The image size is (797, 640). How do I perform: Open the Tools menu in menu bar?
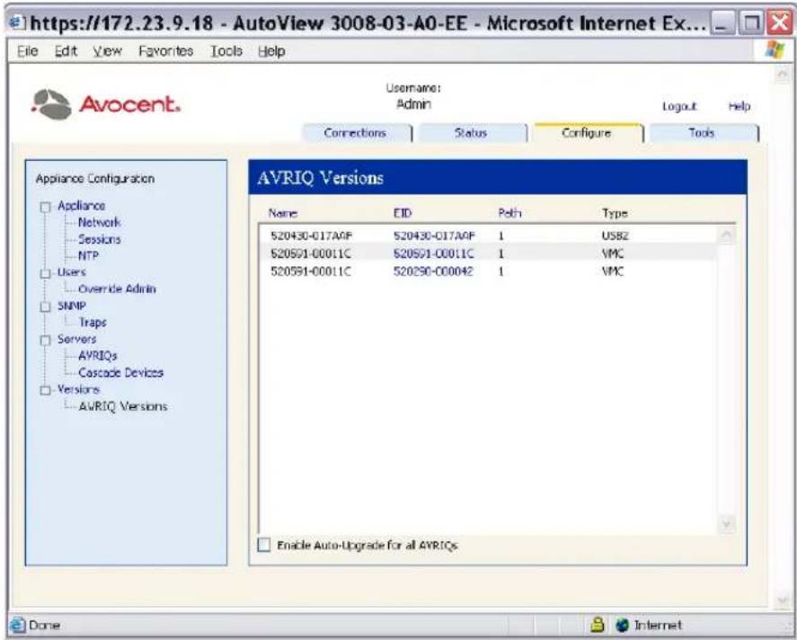(226, 51)
